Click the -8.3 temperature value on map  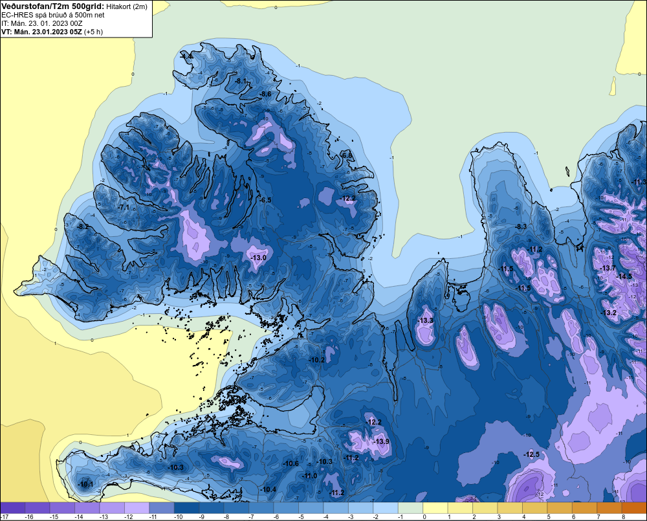[x=521, y=227]
